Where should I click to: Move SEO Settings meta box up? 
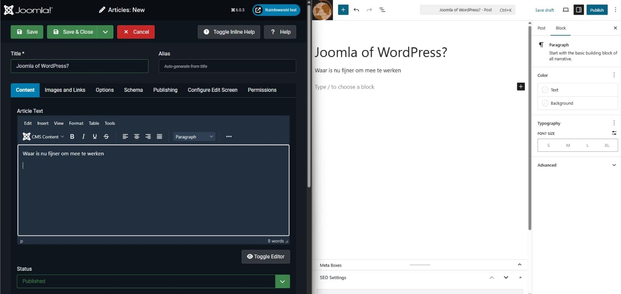(x=492, y=277)
